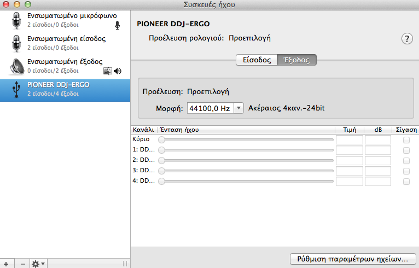Screen dimensions: 419x268
Task: Toggle mute checkbox for channel 3
Action: [406, 171]
